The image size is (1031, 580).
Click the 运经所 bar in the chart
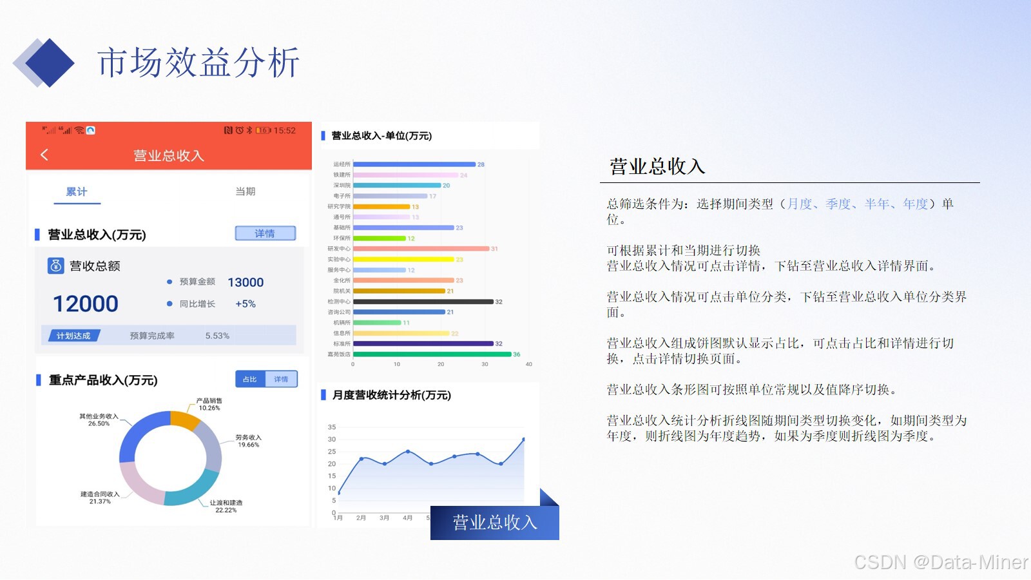[414, 164]
